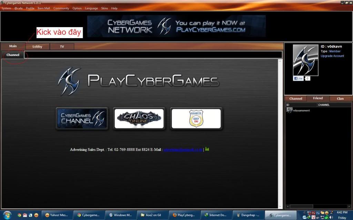Open the Chaos Online tile
The image size is (353, 220).
(x=139, y=119)
